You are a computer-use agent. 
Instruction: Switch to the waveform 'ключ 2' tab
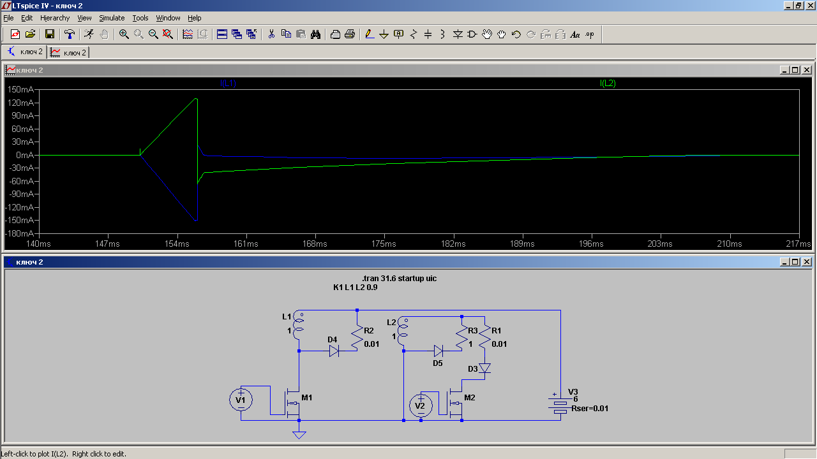click(68, 52)
